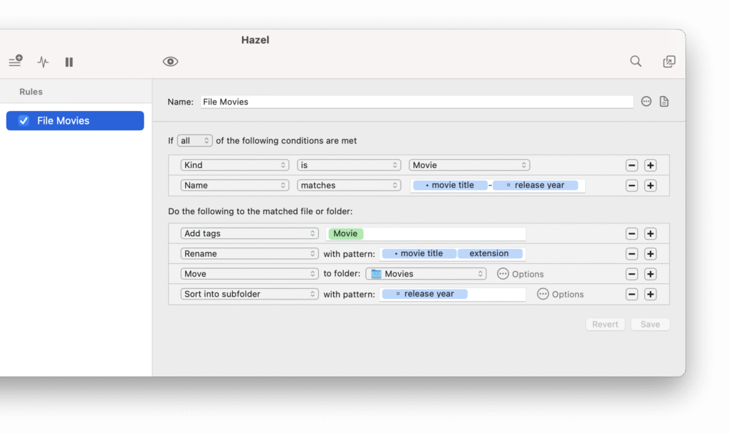Open rule in separate window via export icon
This screenshot has width=729, height=434.
click(669, 62)
